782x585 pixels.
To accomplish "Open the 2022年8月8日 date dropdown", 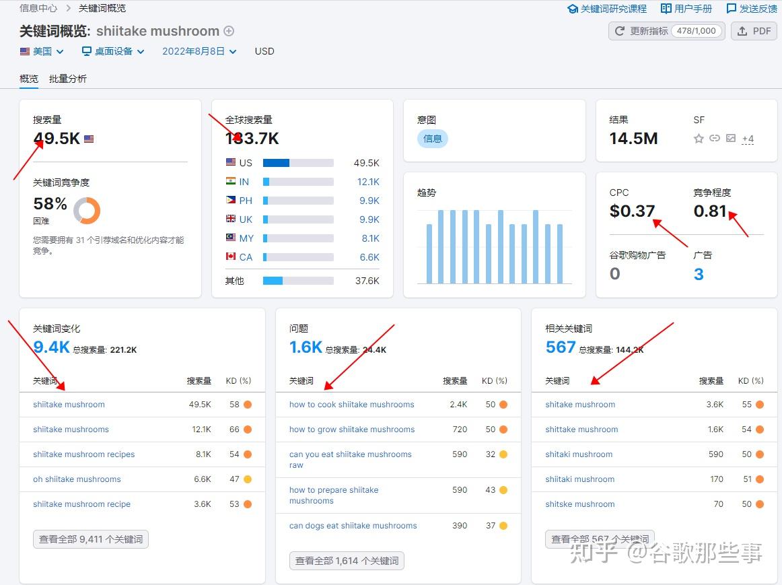I will tap(199, 51).
